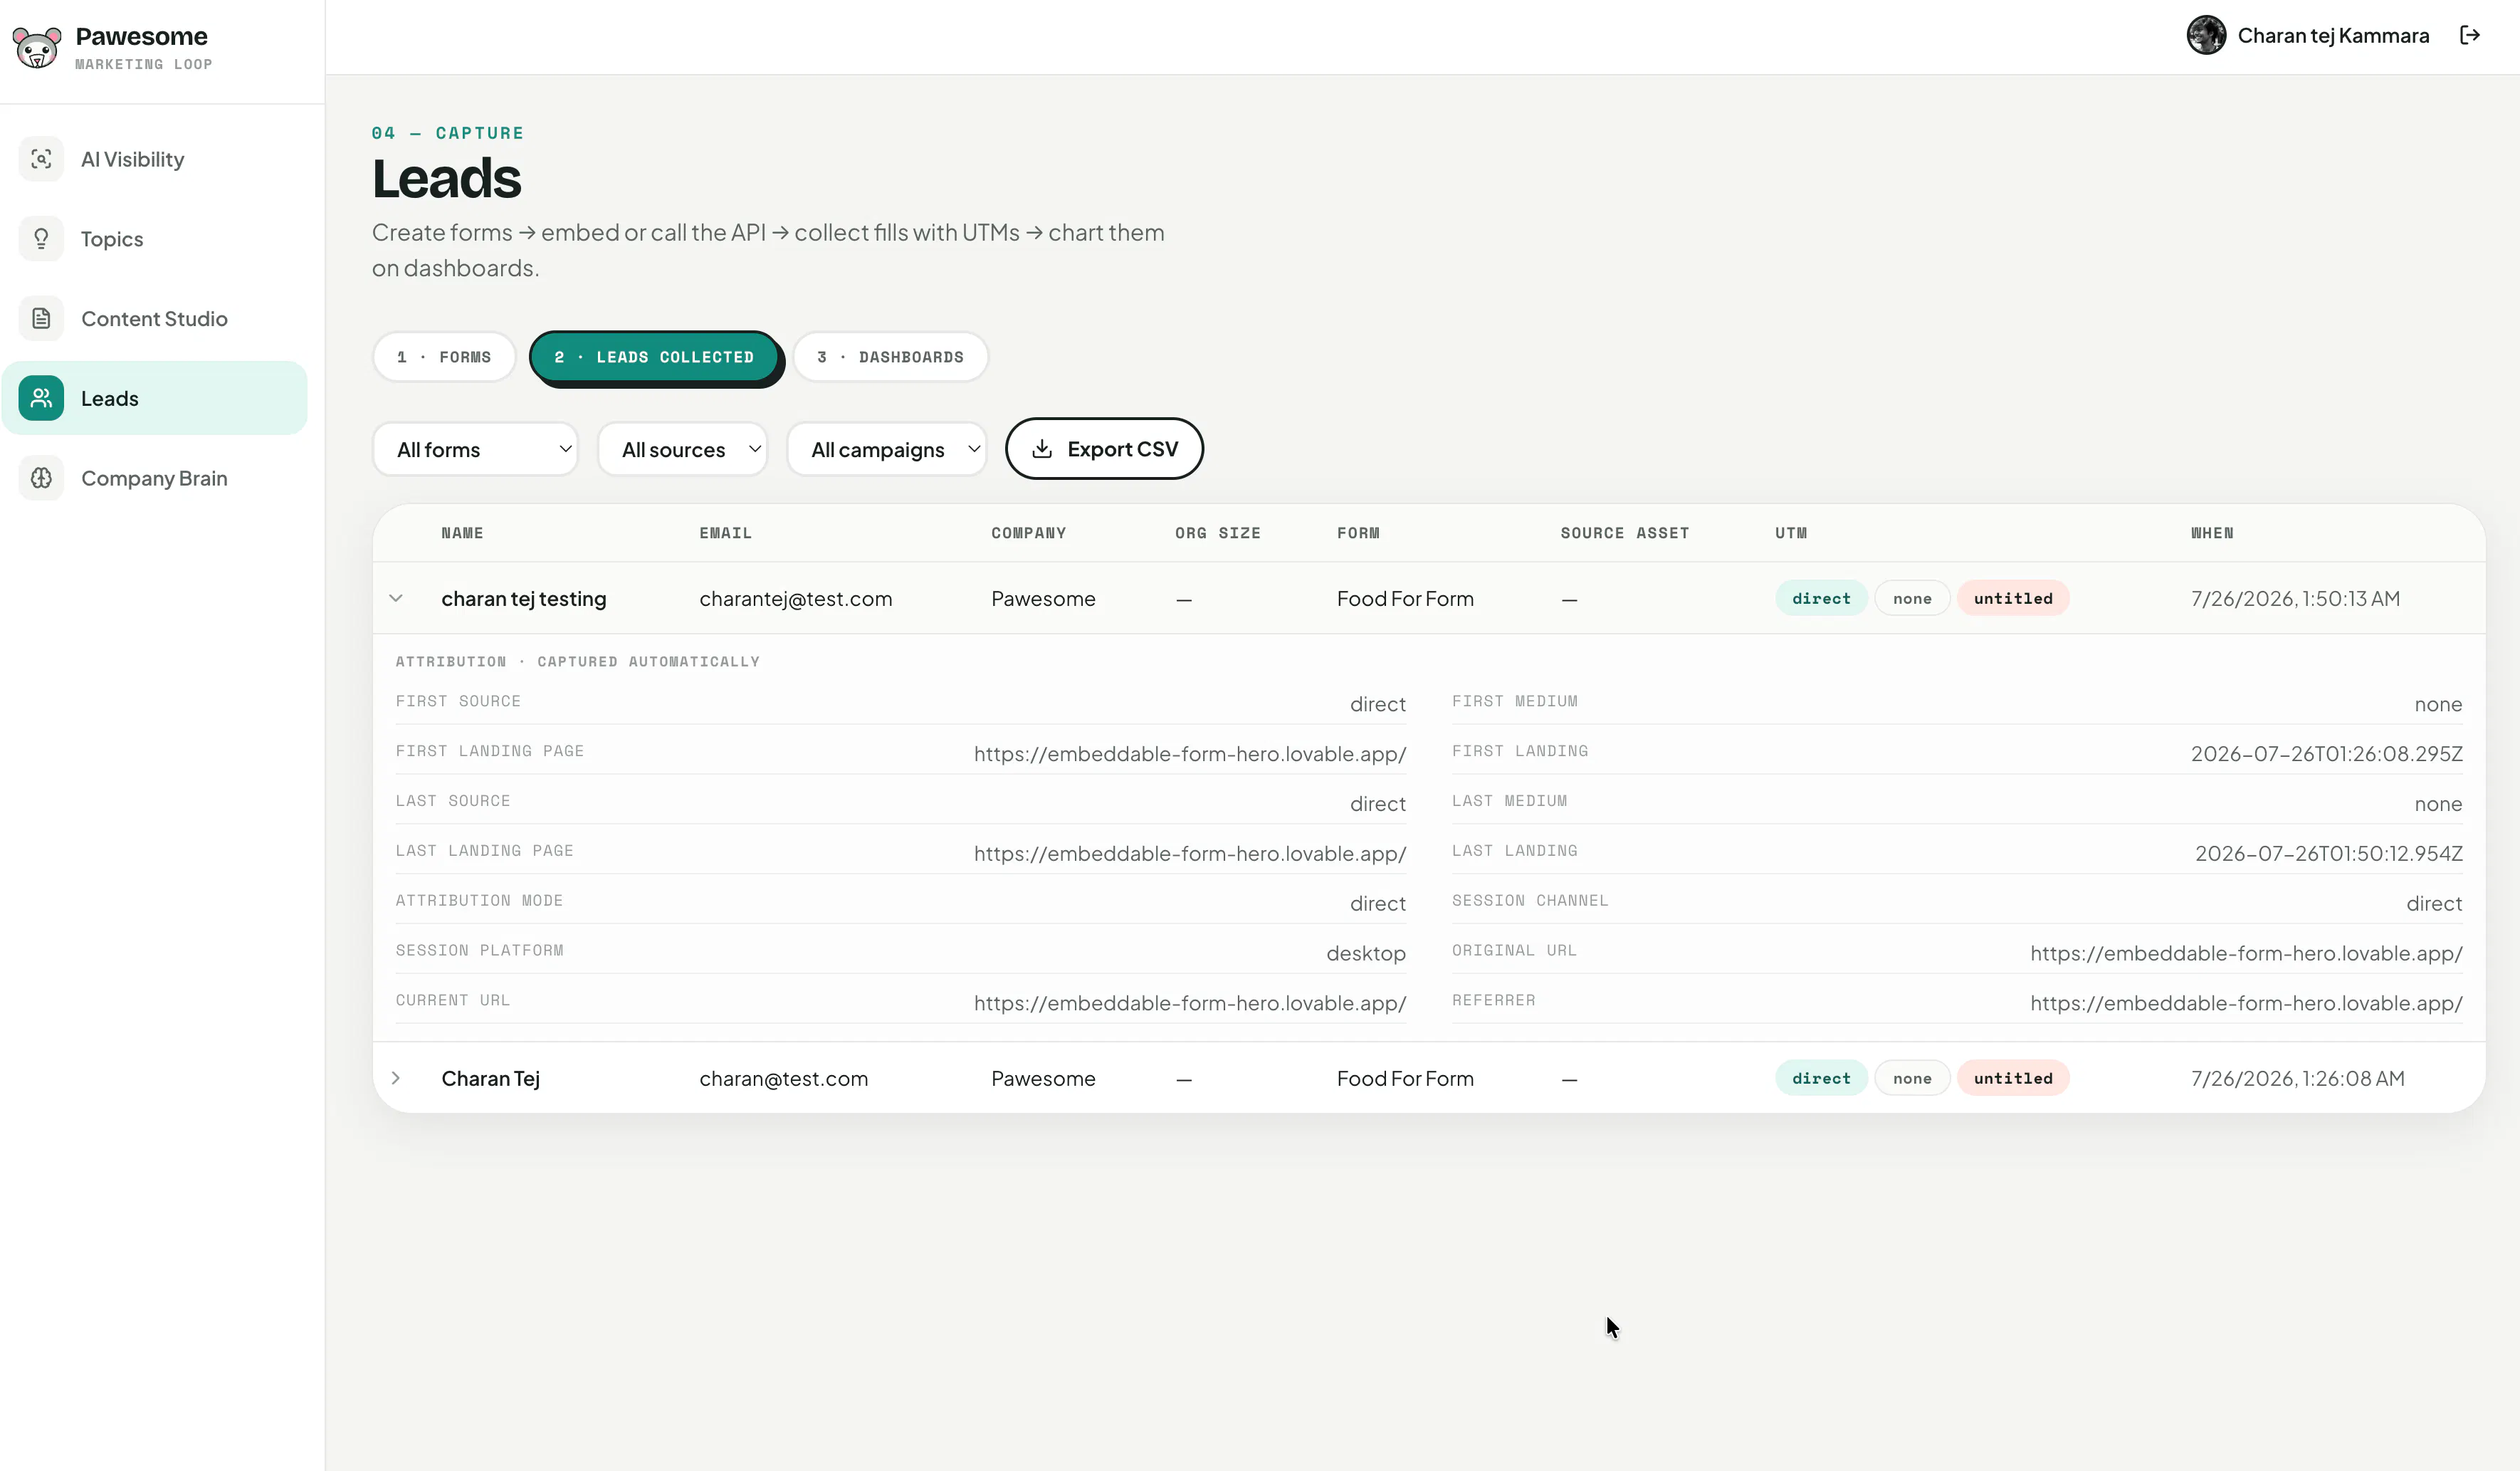
Task: Click the UTM column header
Action: (x=1791, y=533)
